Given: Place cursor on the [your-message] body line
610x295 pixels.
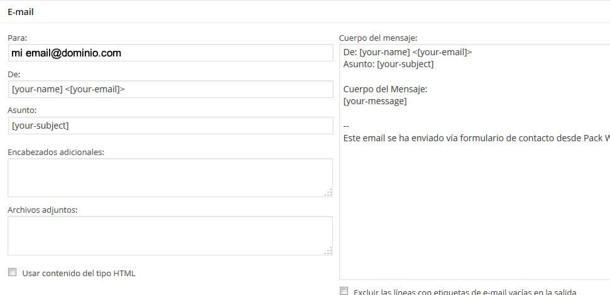Looking at the screenshot, I should coord(375,102).
